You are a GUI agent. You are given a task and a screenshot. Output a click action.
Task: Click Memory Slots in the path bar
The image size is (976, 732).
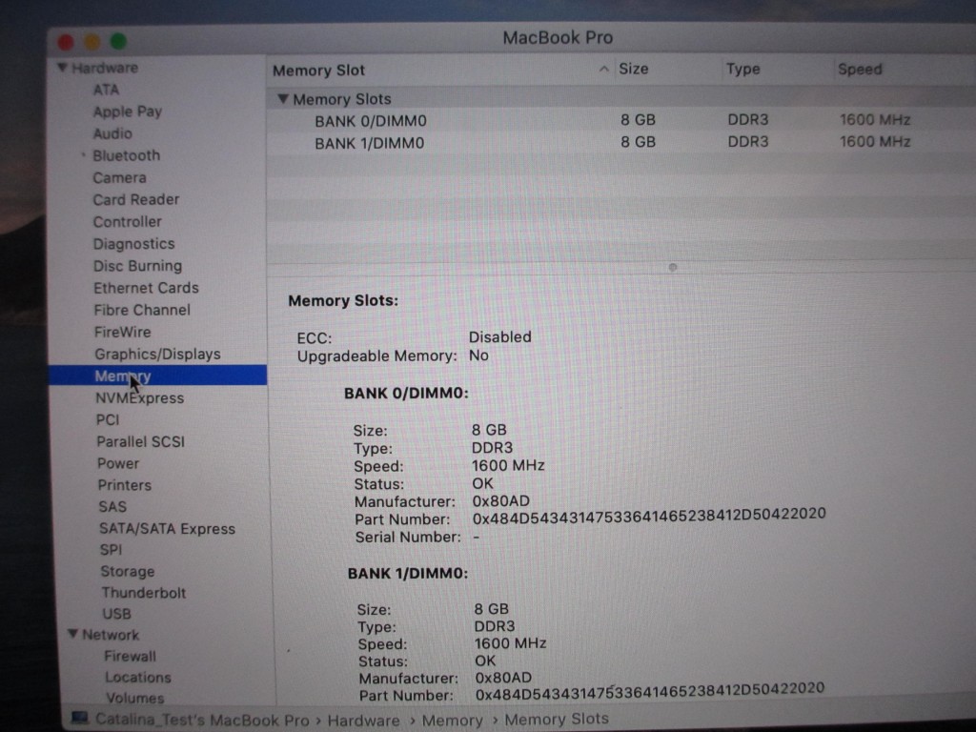tap(557, 719)
